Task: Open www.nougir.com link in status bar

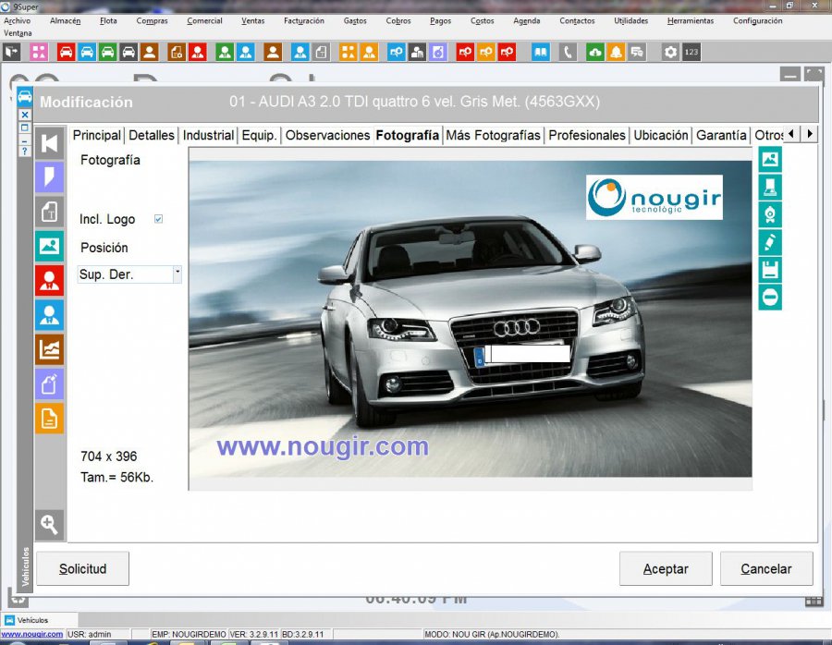Action: 31,634
